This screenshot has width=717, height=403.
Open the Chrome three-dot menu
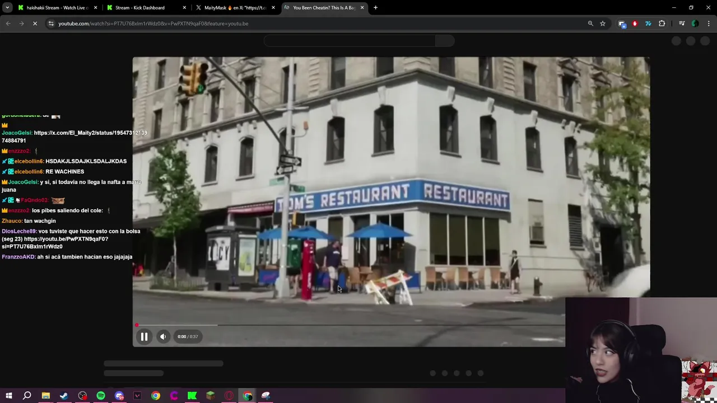tap(709, 24)
